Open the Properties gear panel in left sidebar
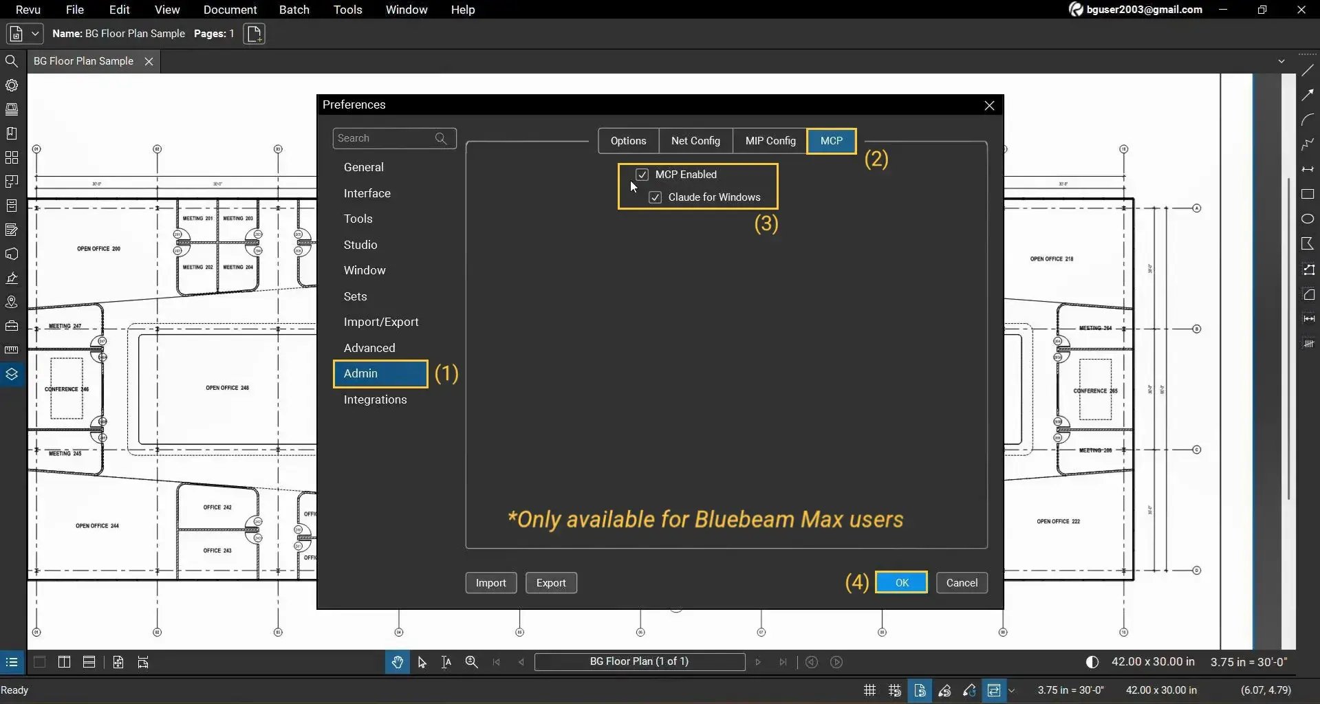This screenshot has width=1320, height=704. tap(12, 85)
